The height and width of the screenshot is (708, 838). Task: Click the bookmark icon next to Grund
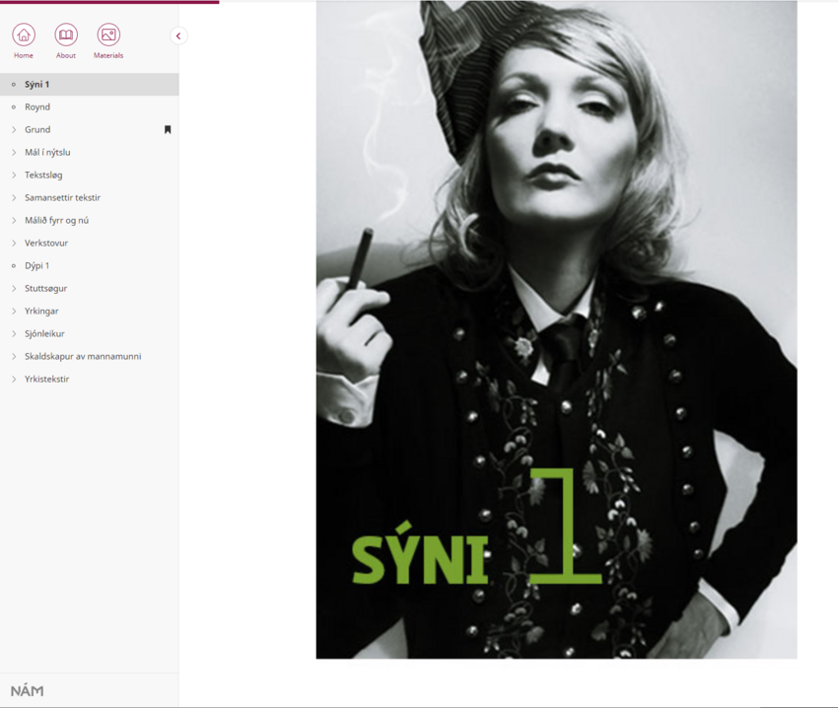point(168,129)
